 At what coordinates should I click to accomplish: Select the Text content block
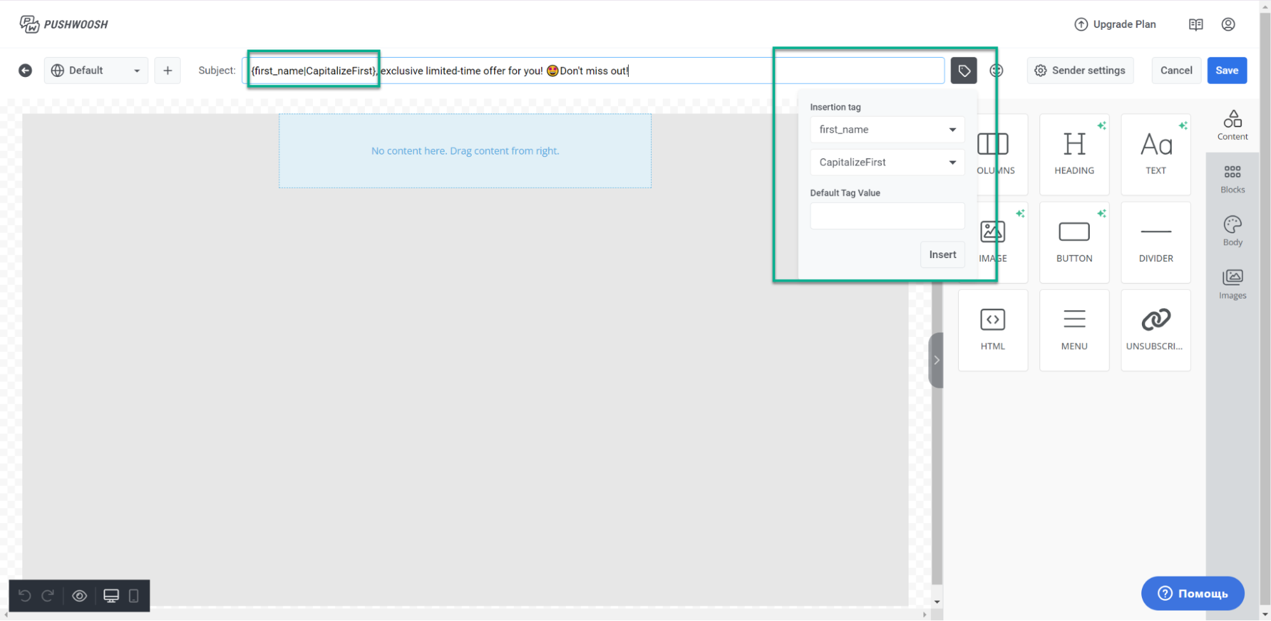coord(1155,154)
